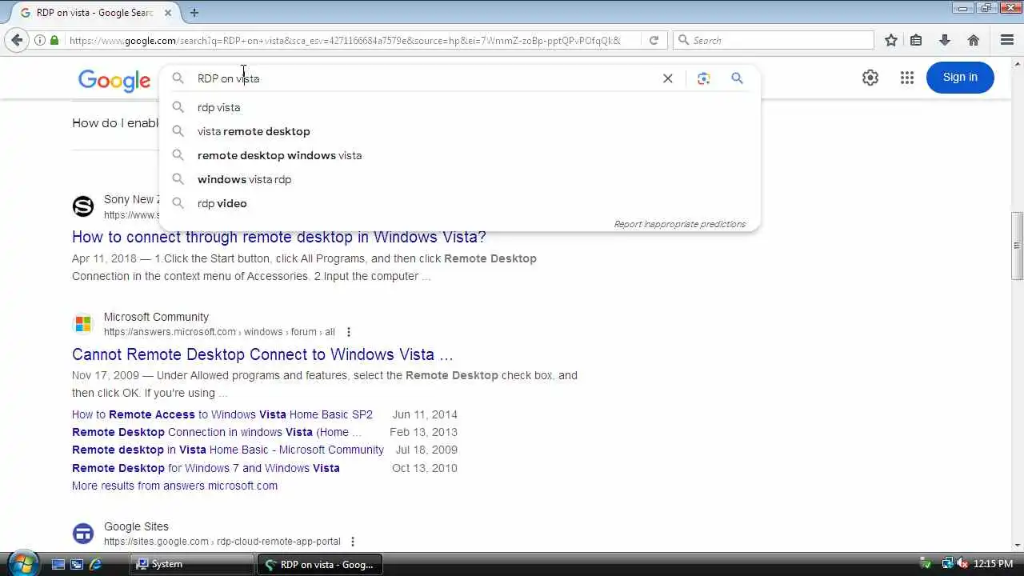Click the browser toolbar Search box
Viewport: 1024px width, 576px height.
tap(774, 40)
